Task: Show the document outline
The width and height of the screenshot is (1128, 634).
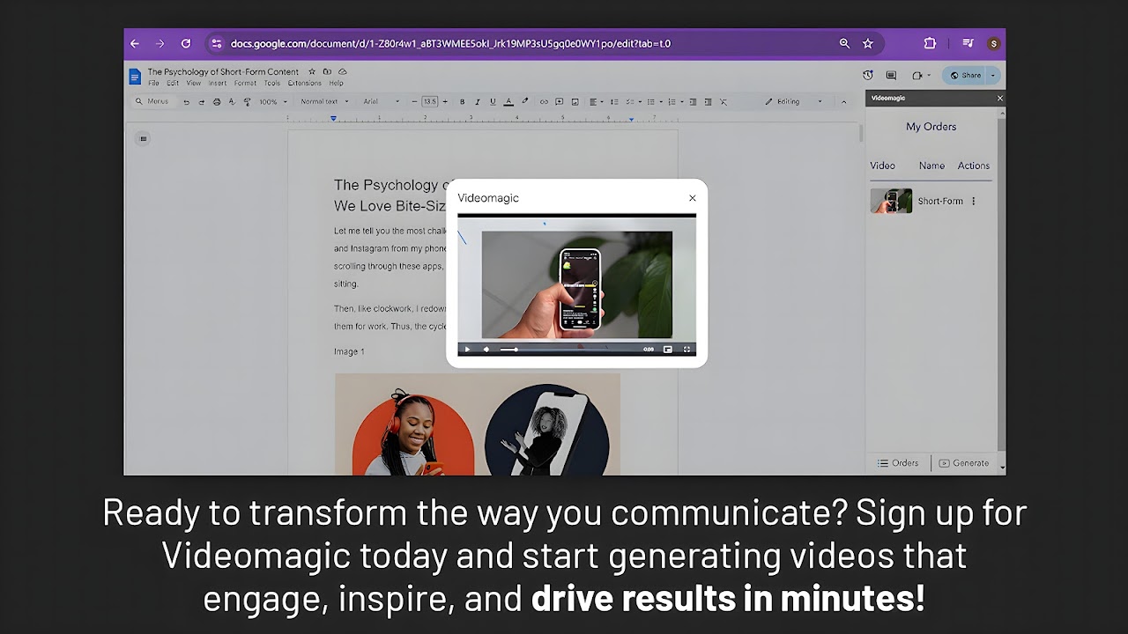Action: (143, 138)
